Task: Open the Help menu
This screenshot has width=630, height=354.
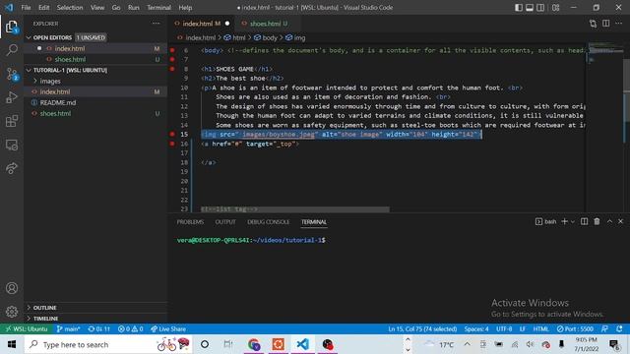Action: [185, 8]
